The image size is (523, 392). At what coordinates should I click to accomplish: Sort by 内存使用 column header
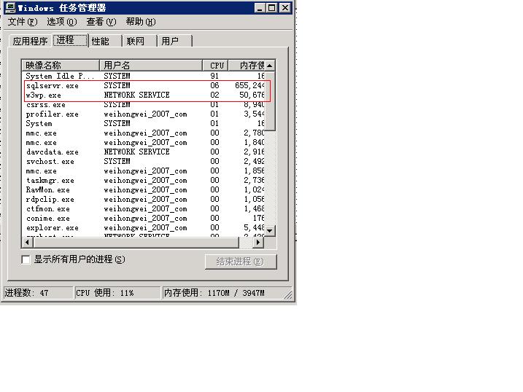click(247, 66)
